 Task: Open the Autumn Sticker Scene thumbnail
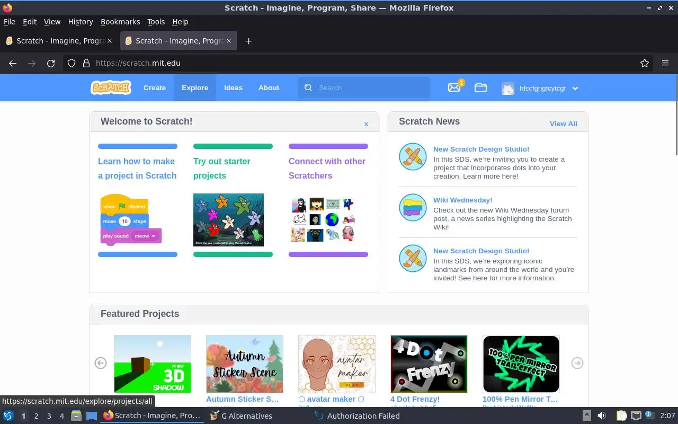245,364
